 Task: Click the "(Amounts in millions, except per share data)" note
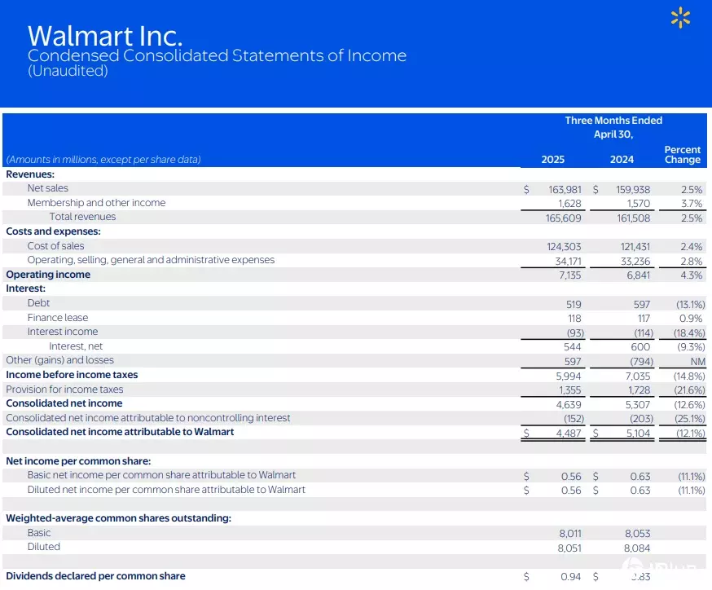tap(103, 160)
